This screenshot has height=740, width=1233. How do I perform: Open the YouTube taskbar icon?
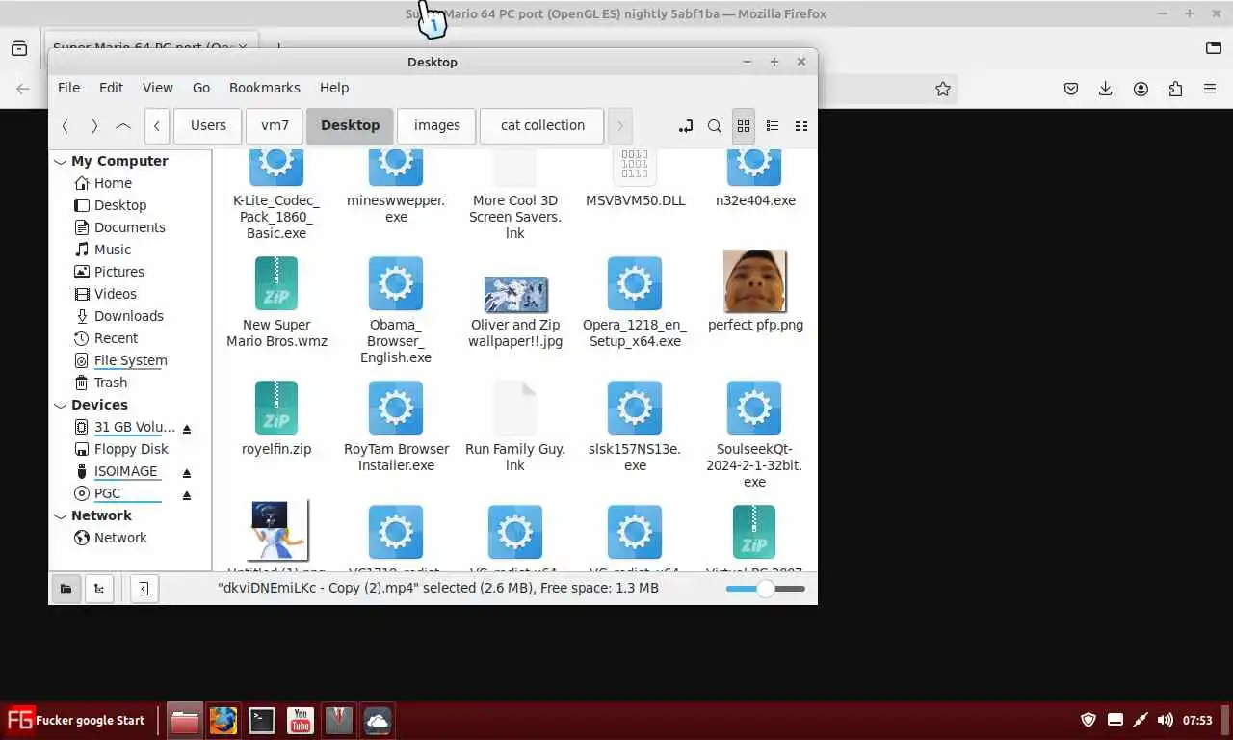[x=300, y=721]
